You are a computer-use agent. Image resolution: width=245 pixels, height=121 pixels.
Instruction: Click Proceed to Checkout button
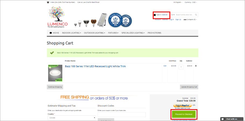point(184,114)
